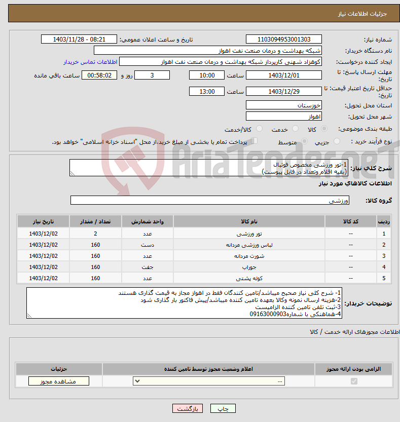Click the تور ورزشی item cell

point(249,234)
